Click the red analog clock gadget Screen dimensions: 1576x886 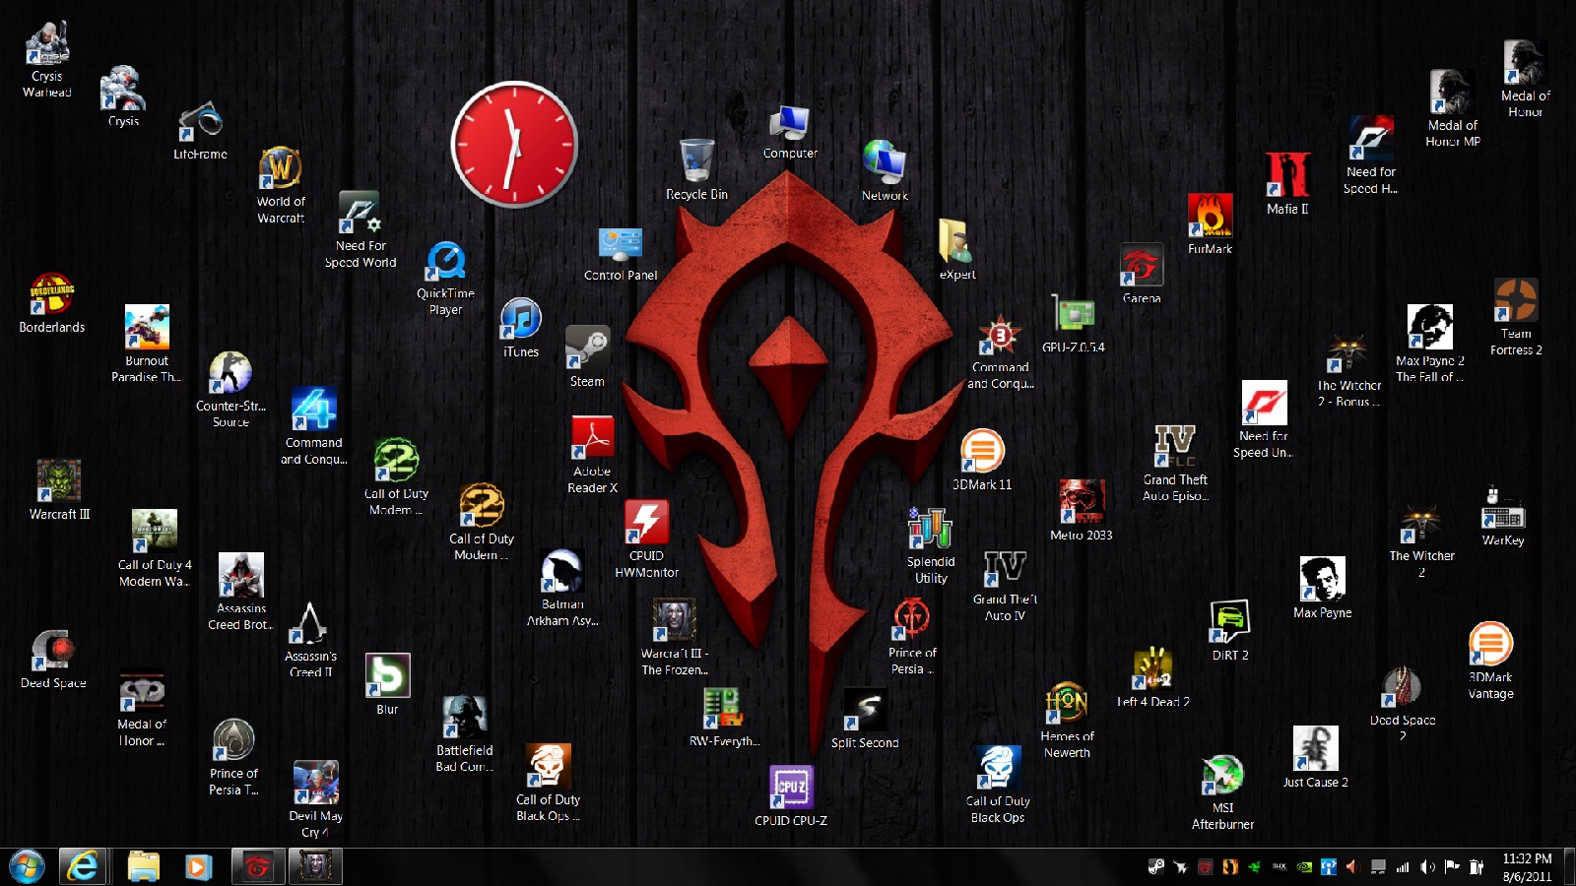514,145
